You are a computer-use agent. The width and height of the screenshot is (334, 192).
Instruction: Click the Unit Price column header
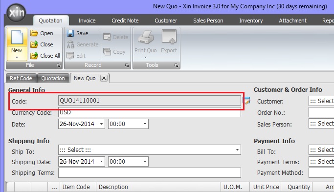pyautogui.click(x=266, y=187)
